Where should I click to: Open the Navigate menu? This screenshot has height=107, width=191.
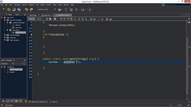17,5
